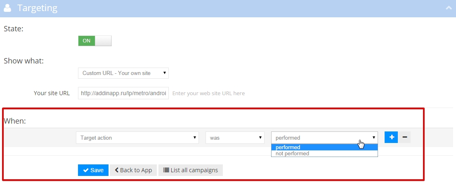The height and width of the screenshot is (185, 456).
Task: Open List all campaigns
Action: 190,170
